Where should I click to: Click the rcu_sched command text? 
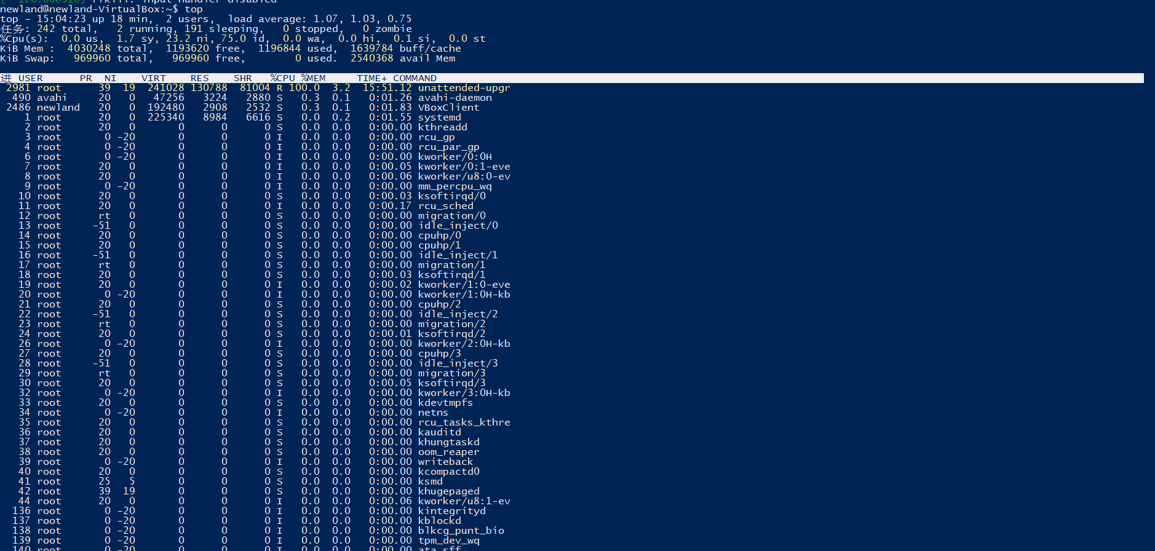(445, 206)
